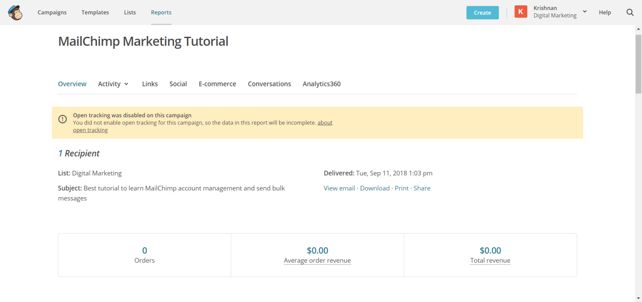
Task: Click the View email link
Action: (339, 188)
